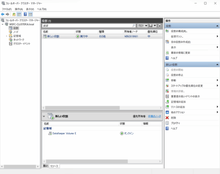Image resolution: width=220 pixels, height=174 pixels.
Task: Collapse the WSFC-CLUSTER.lk.local tree node
Action: (x=3, y=24)
